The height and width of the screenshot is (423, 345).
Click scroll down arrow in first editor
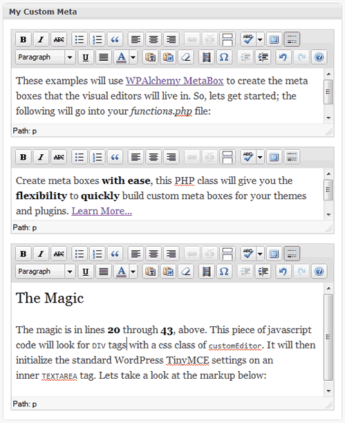328,118
